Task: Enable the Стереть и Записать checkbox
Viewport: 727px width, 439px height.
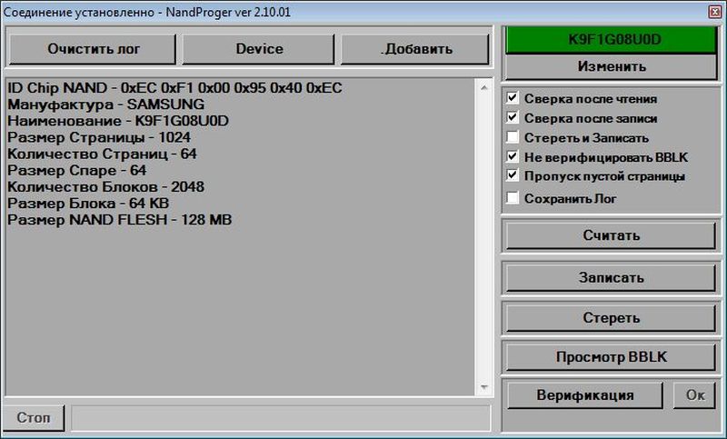Action: [513, 138]
